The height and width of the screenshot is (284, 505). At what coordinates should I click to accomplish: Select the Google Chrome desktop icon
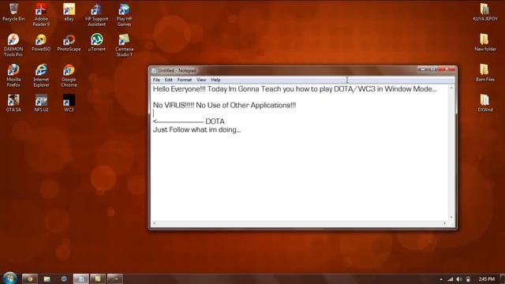pos(69,75)
